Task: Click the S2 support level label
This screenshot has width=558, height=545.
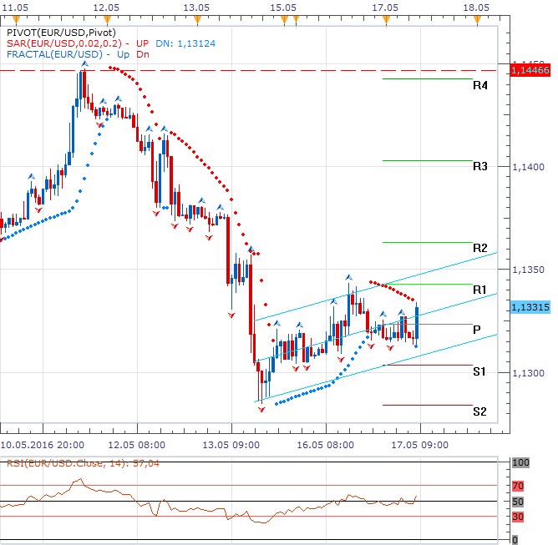Action: [479, 411]
